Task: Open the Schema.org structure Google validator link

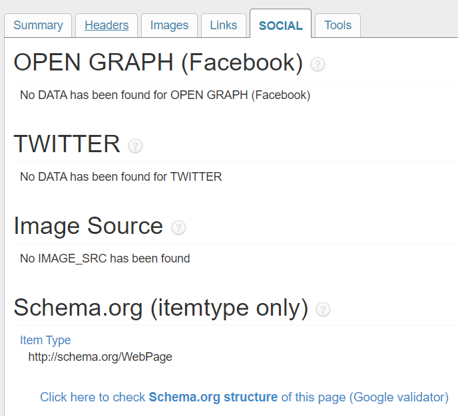Action: pos(244,397)
